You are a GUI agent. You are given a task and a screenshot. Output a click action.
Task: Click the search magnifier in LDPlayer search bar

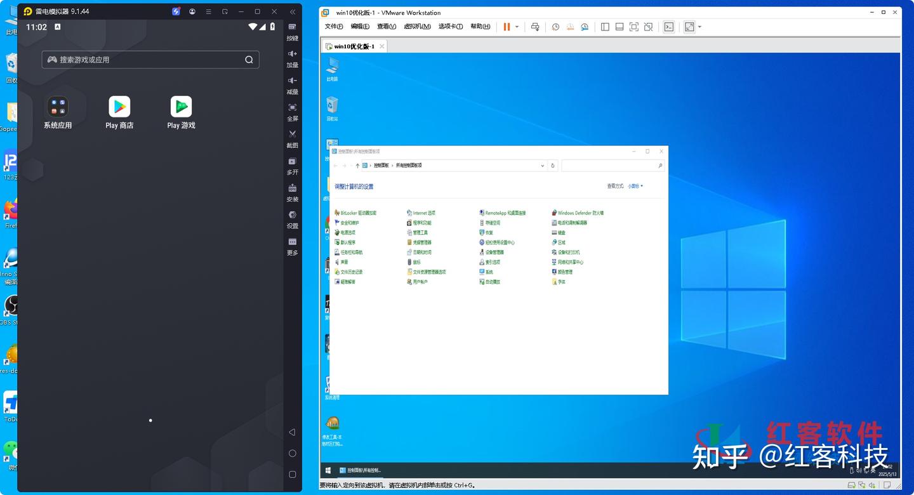coord(249,60)
